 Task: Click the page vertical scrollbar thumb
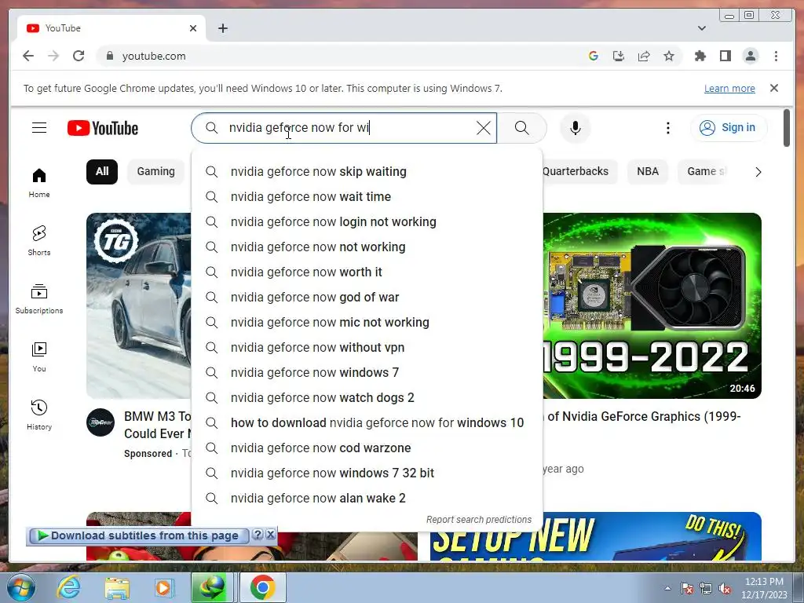(x=787, y=128)
